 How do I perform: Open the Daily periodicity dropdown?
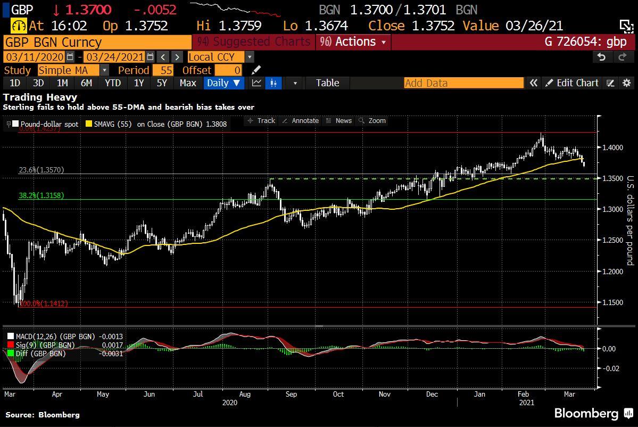tap(224, 83)
